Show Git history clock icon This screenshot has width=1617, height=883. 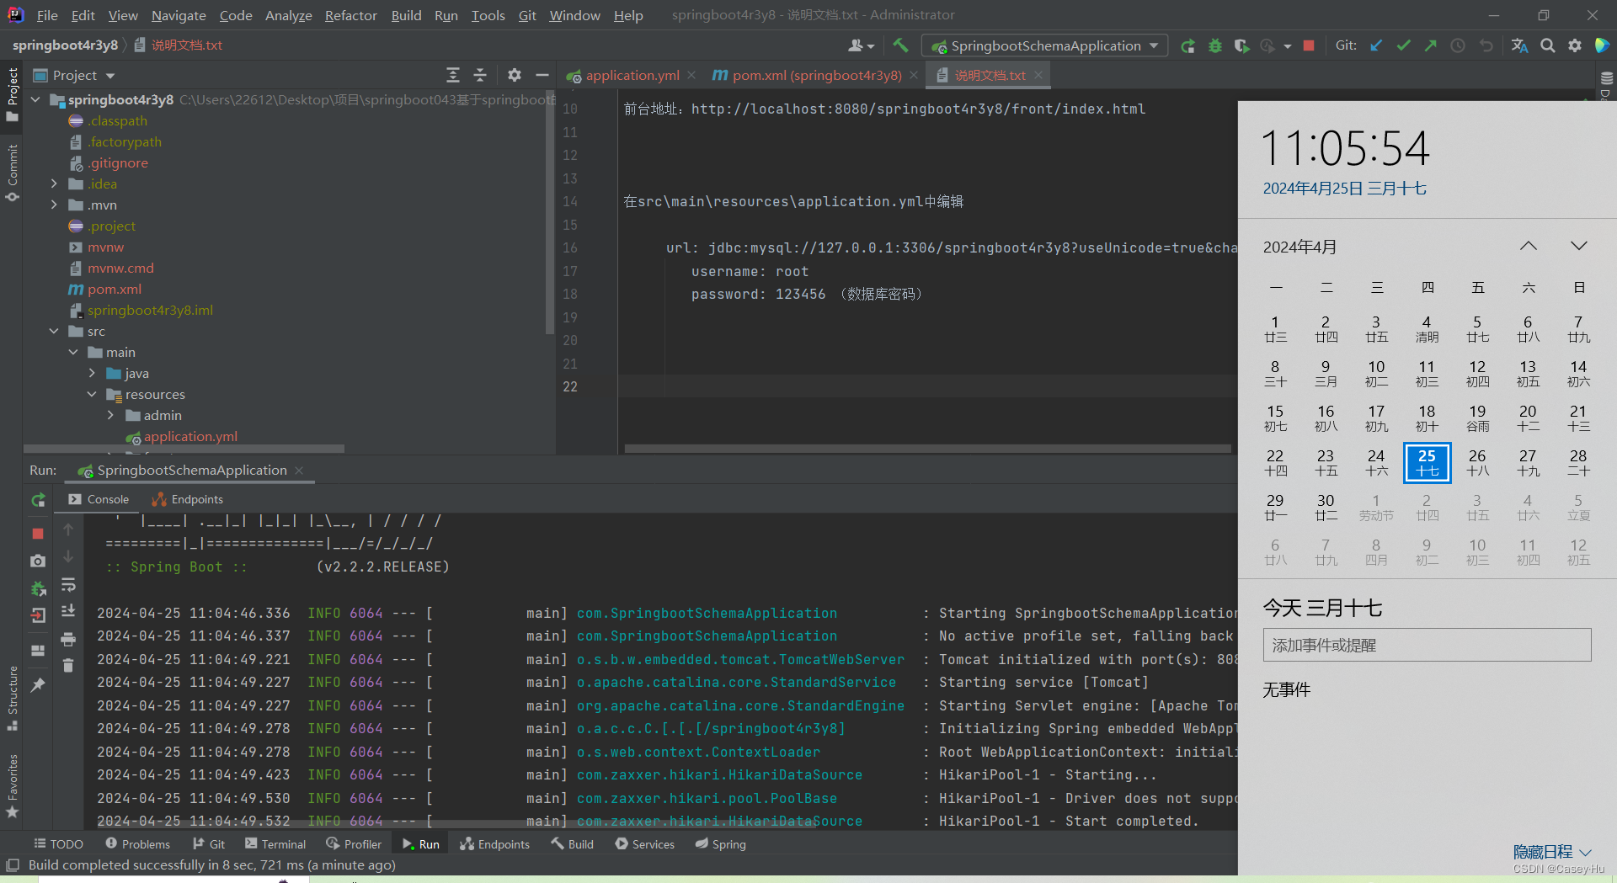1458,45
